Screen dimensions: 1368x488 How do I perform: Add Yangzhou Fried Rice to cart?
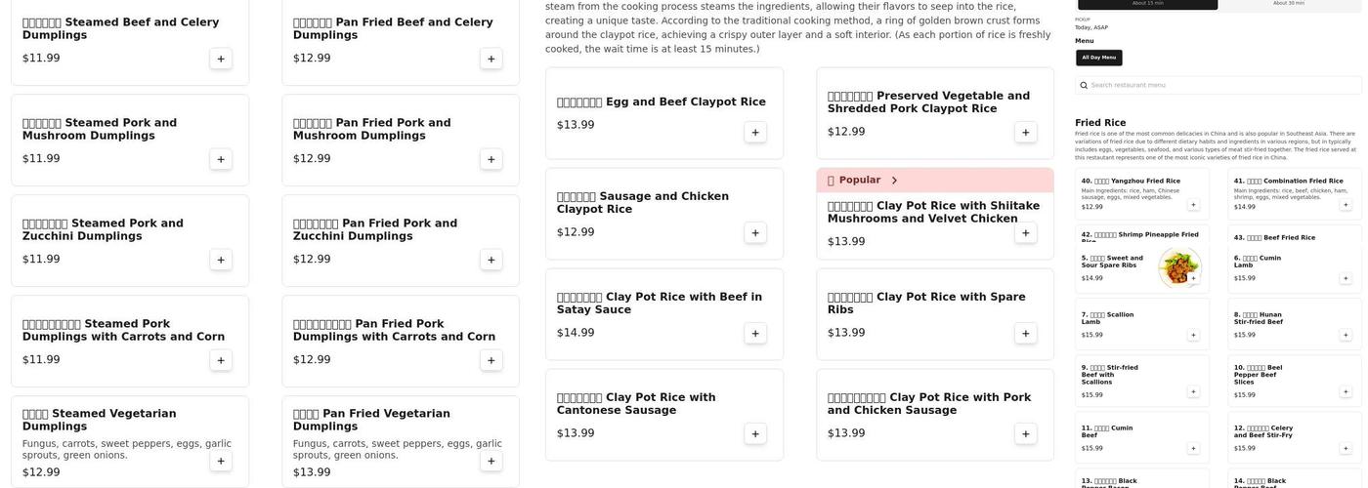[x=1193, y=205]
